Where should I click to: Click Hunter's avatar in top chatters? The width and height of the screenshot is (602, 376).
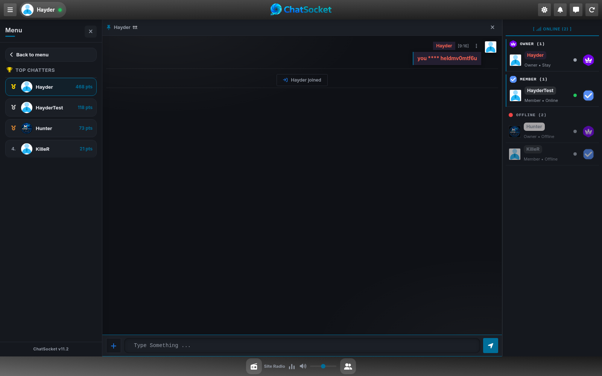27,128
